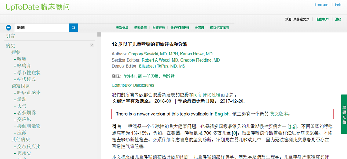Click the 退出 logout link
347x159 pixels.
click(338, 19)
